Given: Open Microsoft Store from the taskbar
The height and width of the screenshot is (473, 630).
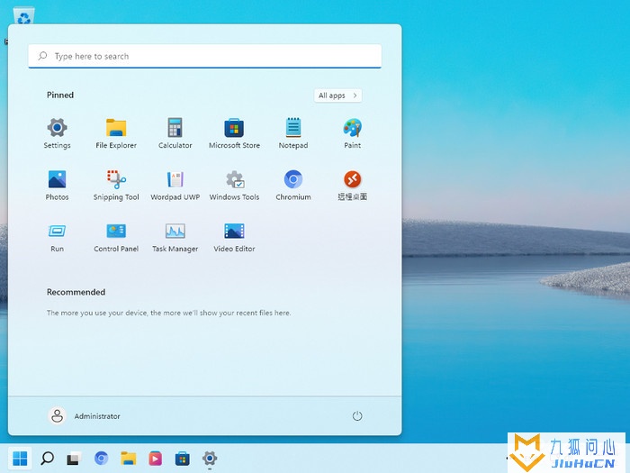Looking at the screenshot, I should pyautogui.click(x=182, y=458).
